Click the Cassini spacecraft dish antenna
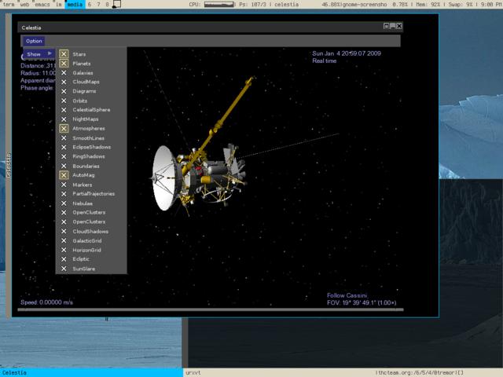Viewport: 503px width, 377px height. 167,177
